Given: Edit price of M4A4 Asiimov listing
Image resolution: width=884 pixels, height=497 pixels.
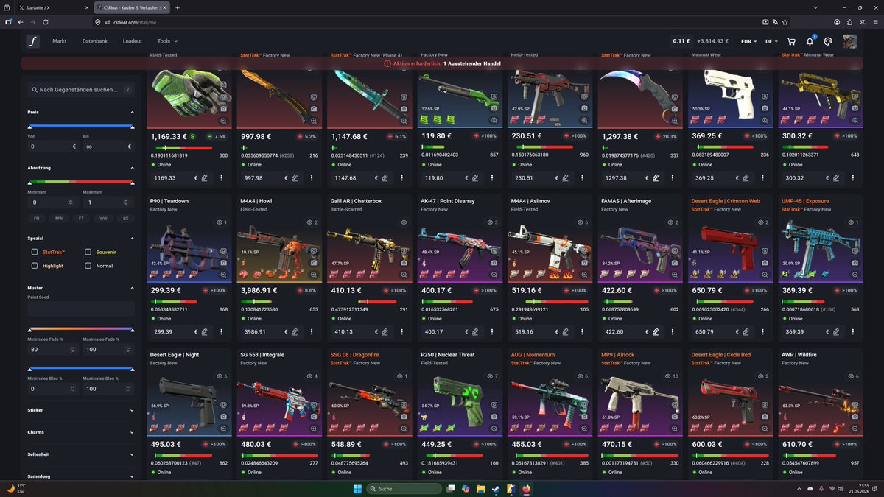Looking at the screenshot, I should click(x=565, y=332).
